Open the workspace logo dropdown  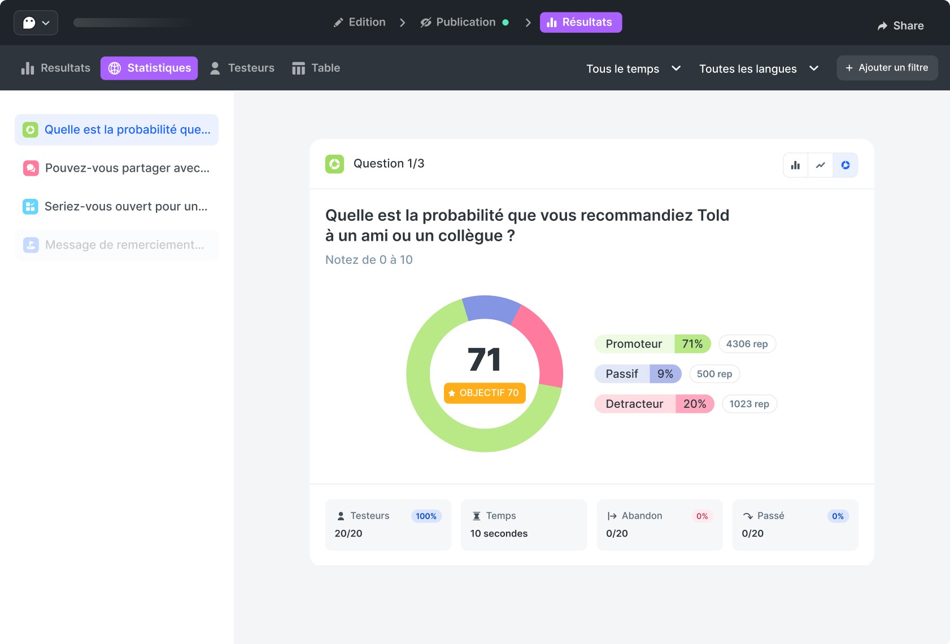tap(36, 23)
